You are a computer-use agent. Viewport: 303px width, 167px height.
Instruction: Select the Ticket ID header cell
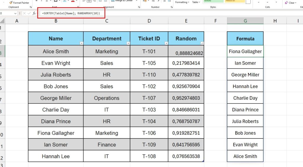pyautogui.click(x=149, y=38)
